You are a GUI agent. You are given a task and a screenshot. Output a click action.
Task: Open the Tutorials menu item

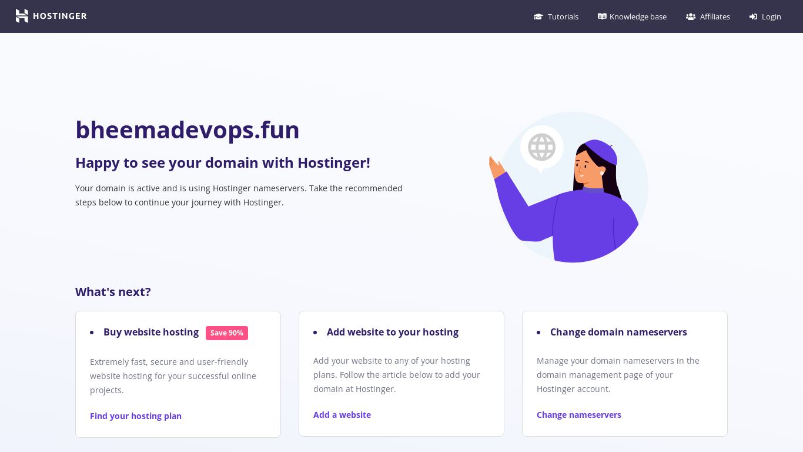563,16
